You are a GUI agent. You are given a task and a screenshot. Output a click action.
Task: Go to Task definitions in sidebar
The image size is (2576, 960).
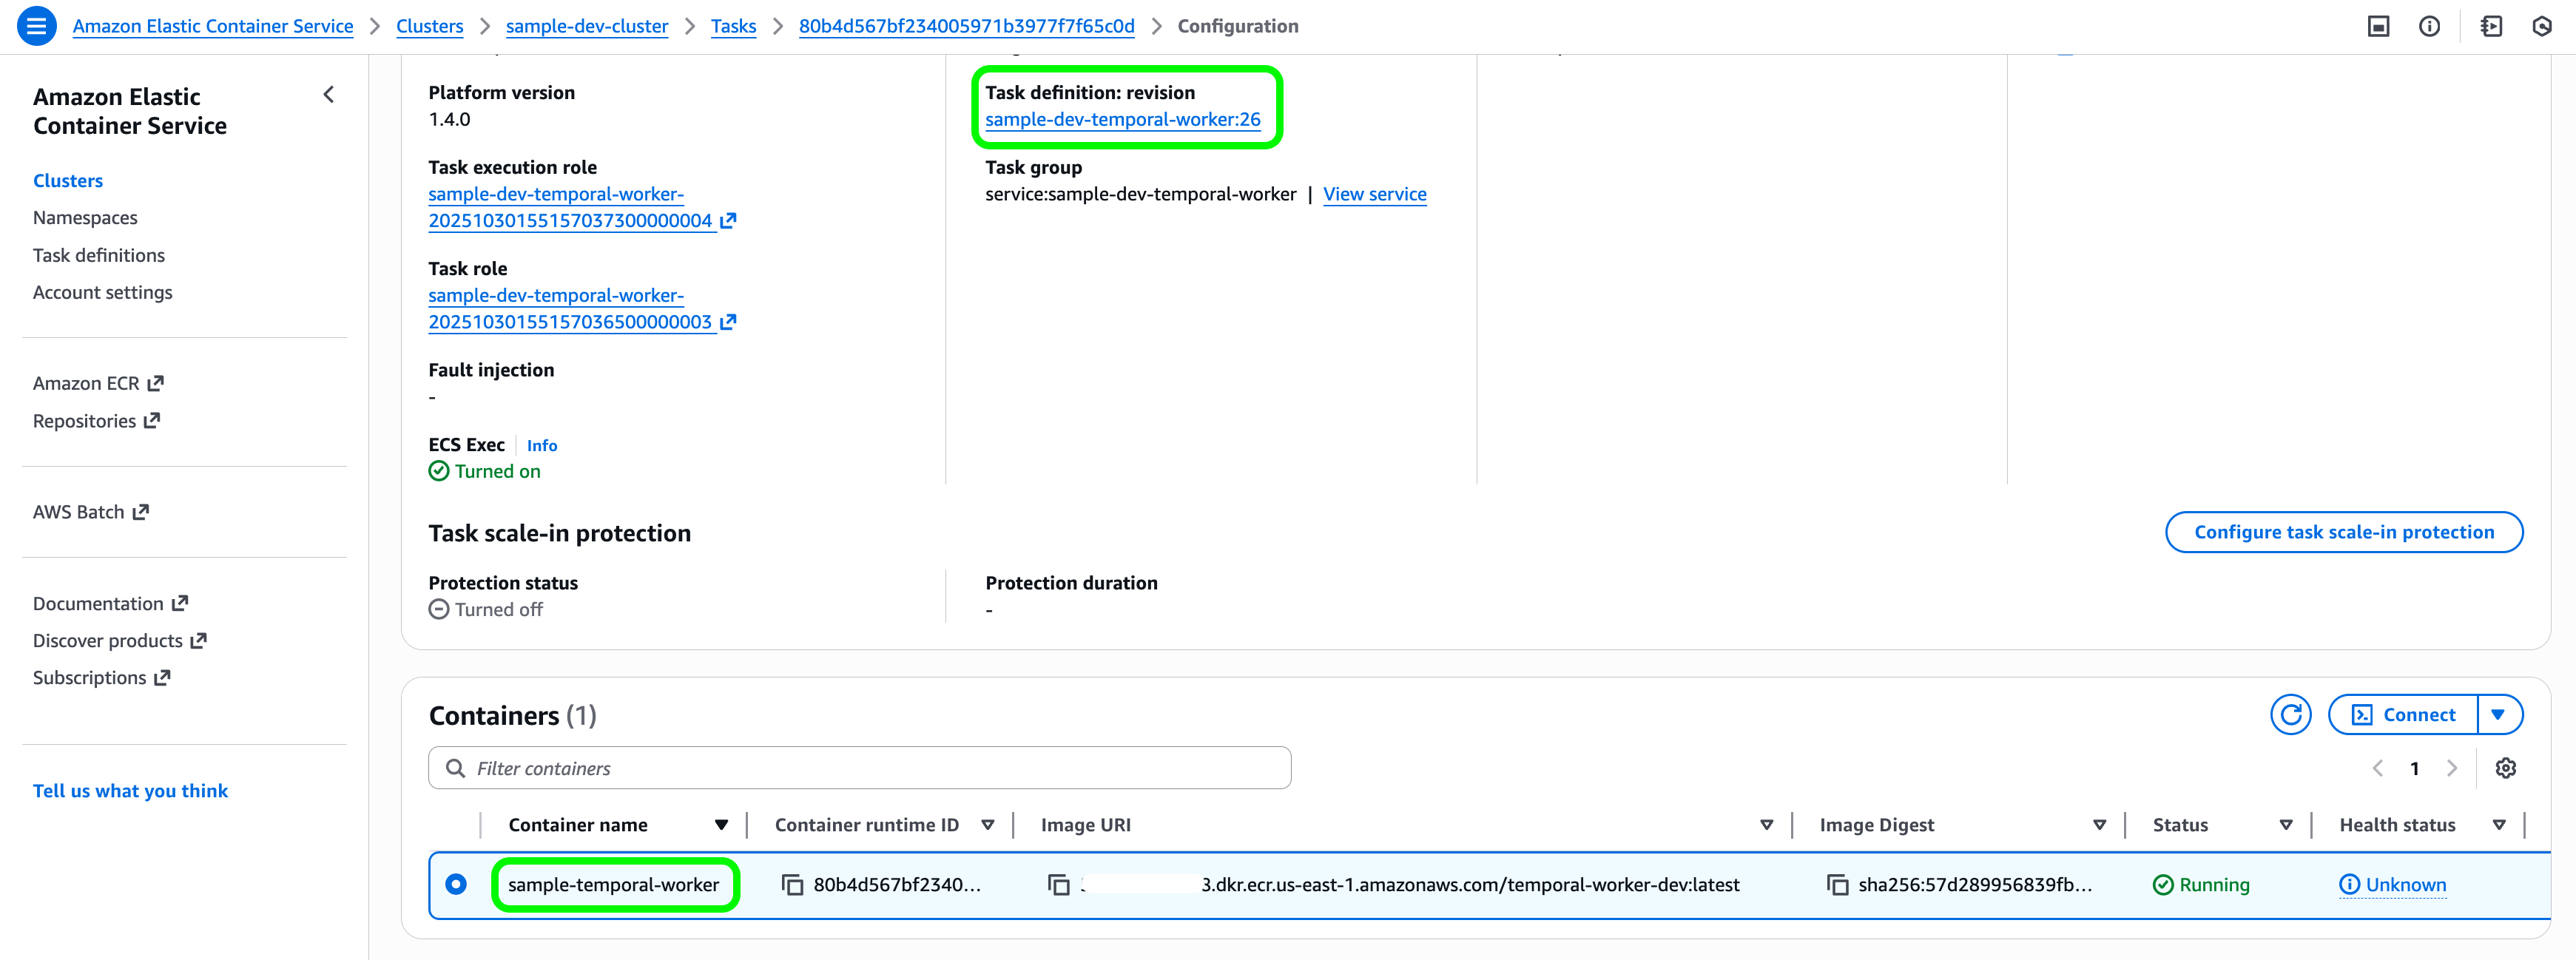pyautogui.click(x=98, y=255)
